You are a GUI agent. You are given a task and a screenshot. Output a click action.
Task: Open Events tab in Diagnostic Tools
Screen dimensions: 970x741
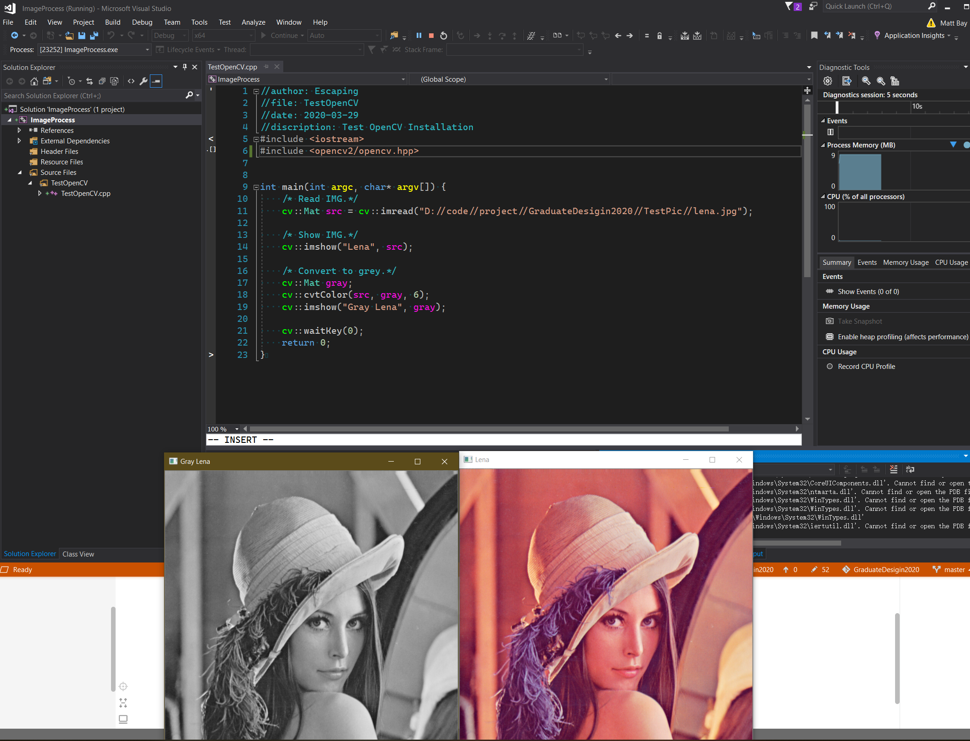(x=867, y=263)
